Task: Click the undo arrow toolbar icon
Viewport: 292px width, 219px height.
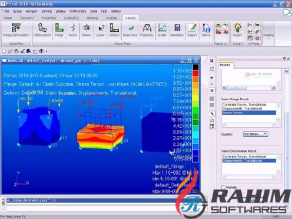Action: point(35,51)
